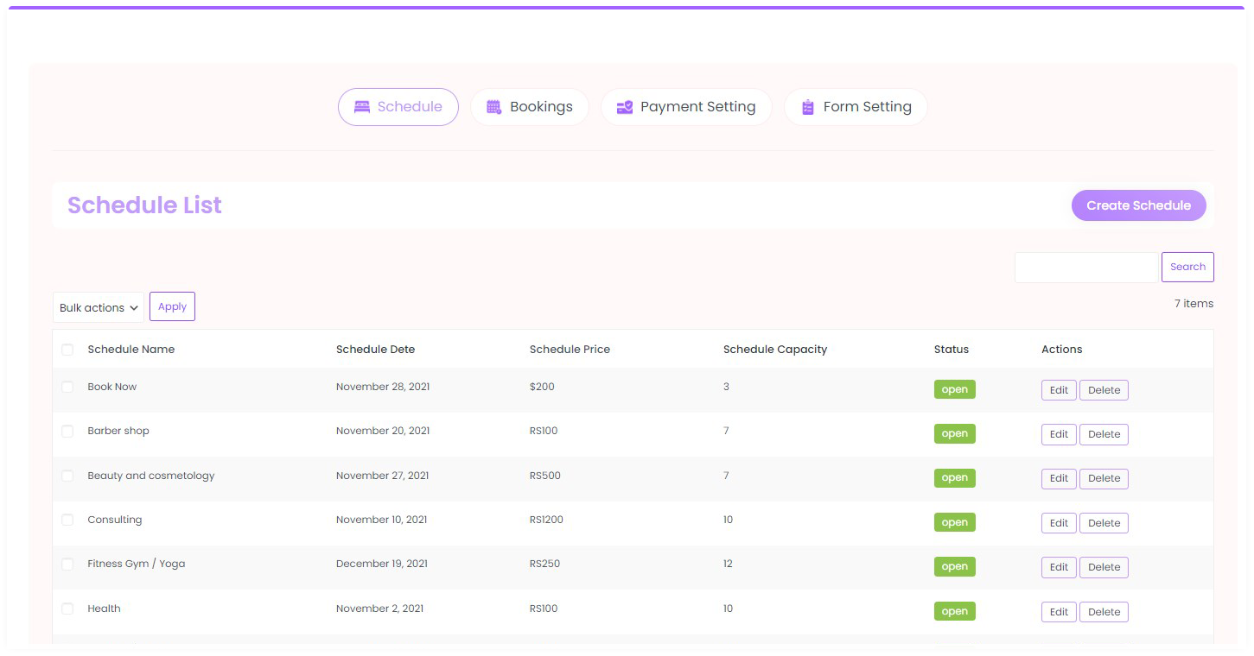Expand the Bulk actions dropdown
Screen dimensions: 1254x656
[x=99, y=308]
